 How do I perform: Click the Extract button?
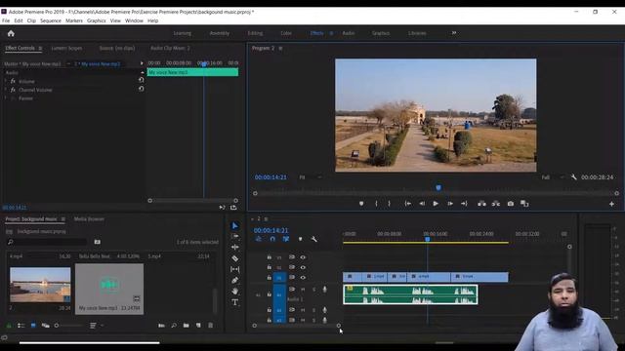click(496, 204)
